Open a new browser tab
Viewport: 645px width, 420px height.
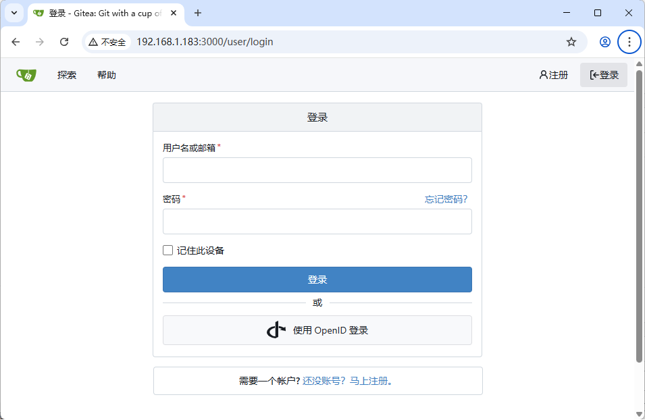[x=198, y=13]
